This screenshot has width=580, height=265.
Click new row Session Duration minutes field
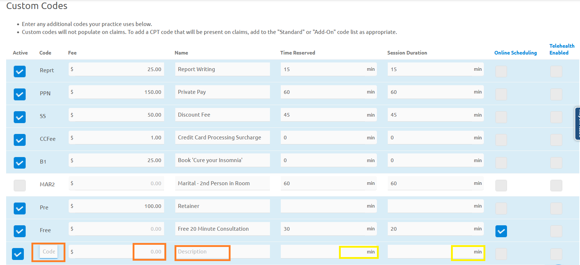435,252
